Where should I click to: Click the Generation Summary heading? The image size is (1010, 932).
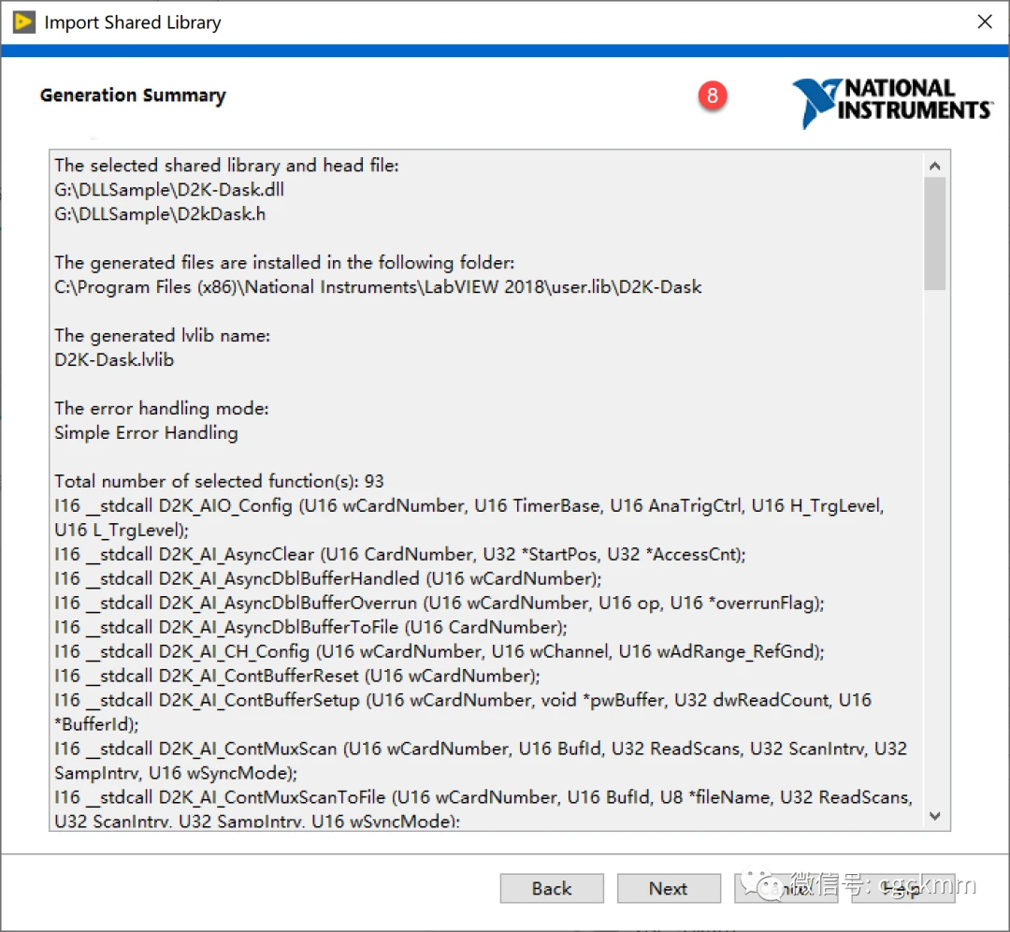(x=133, y=95)
